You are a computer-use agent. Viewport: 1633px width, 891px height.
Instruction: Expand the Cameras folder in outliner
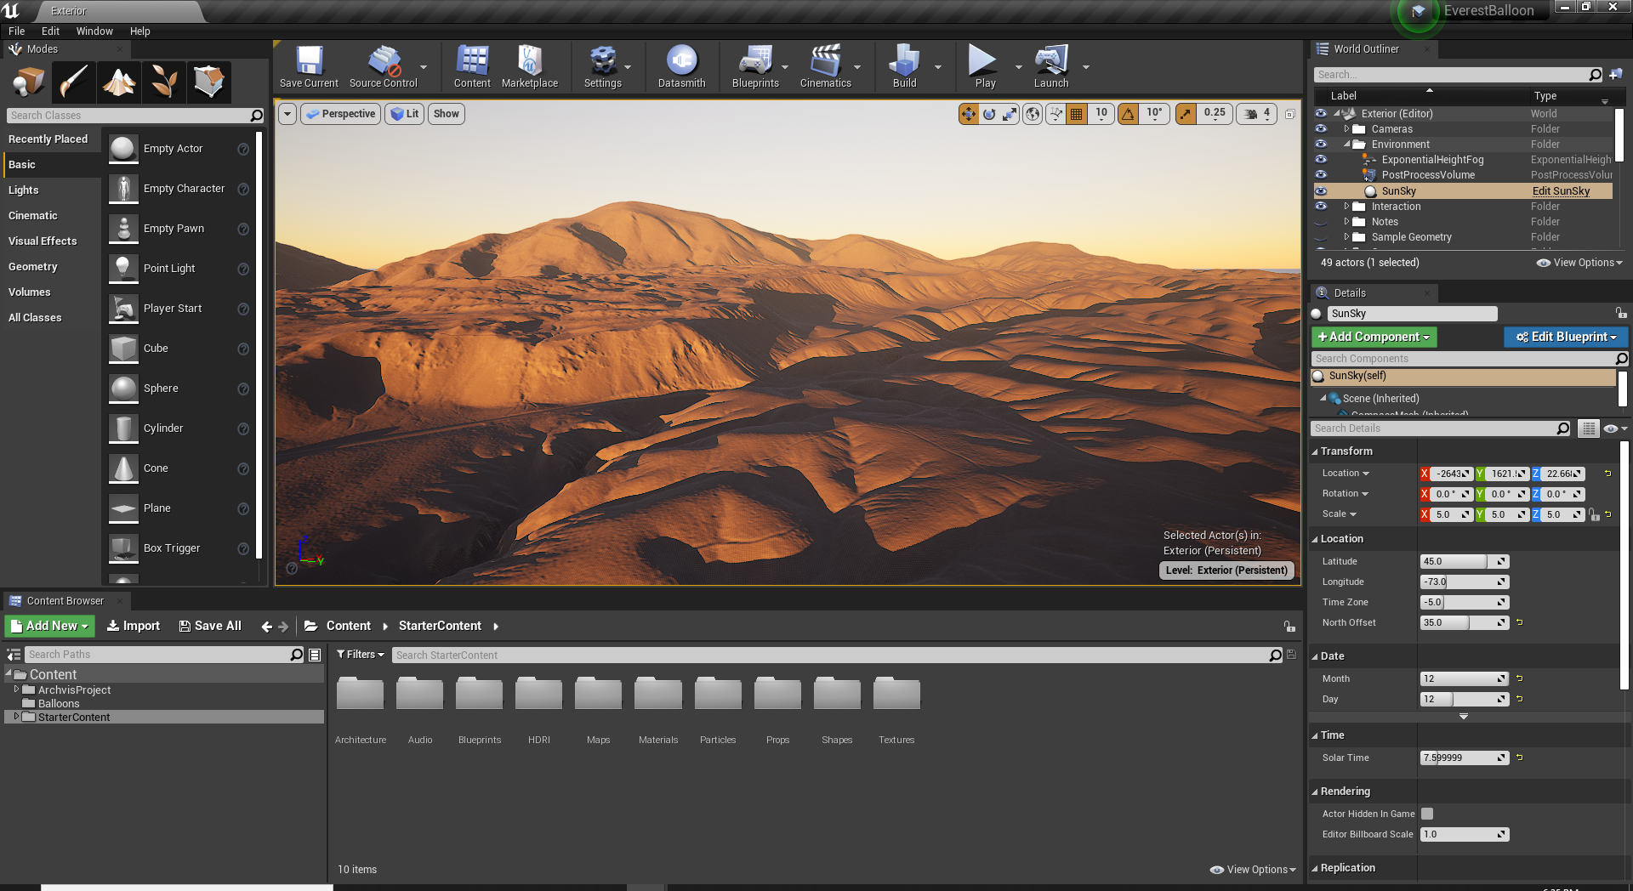coord(1346,129)
